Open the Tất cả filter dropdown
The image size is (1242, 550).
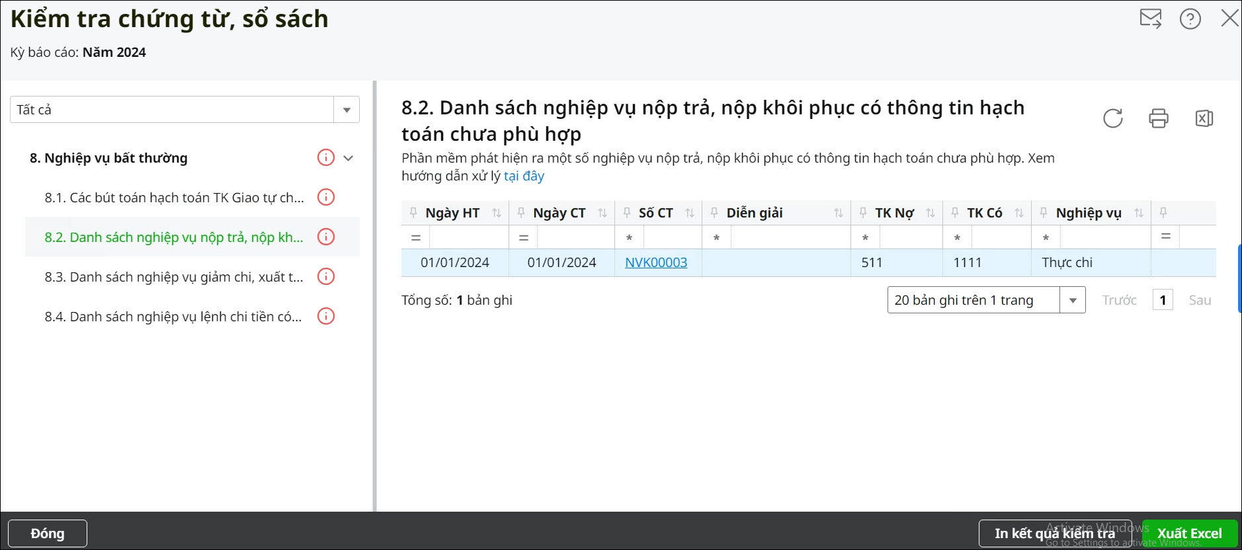point(347,110)
